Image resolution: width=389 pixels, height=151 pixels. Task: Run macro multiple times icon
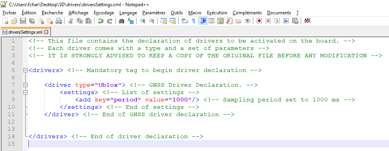click(x=286, y=21)
